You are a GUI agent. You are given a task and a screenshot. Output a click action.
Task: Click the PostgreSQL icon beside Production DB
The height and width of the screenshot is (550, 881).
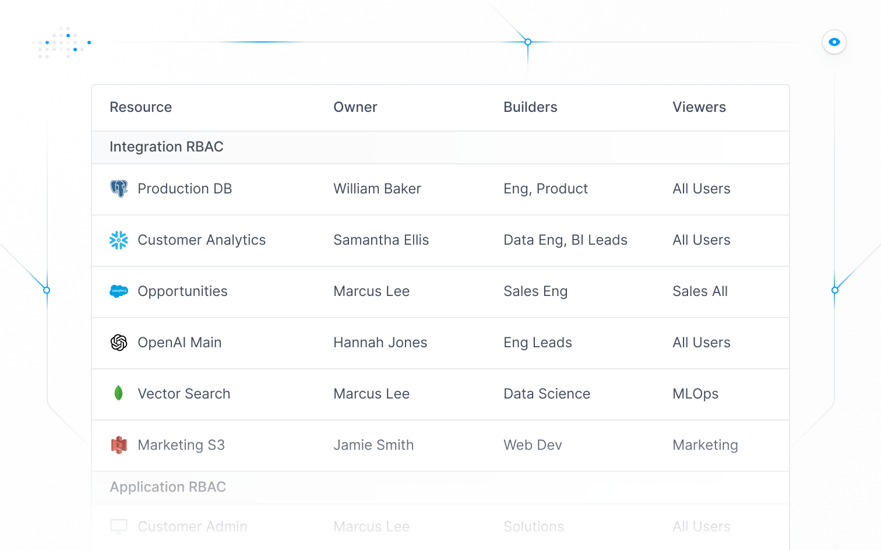[119, 188]
